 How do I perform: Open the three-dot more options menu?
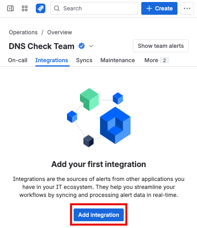[187, 8]
